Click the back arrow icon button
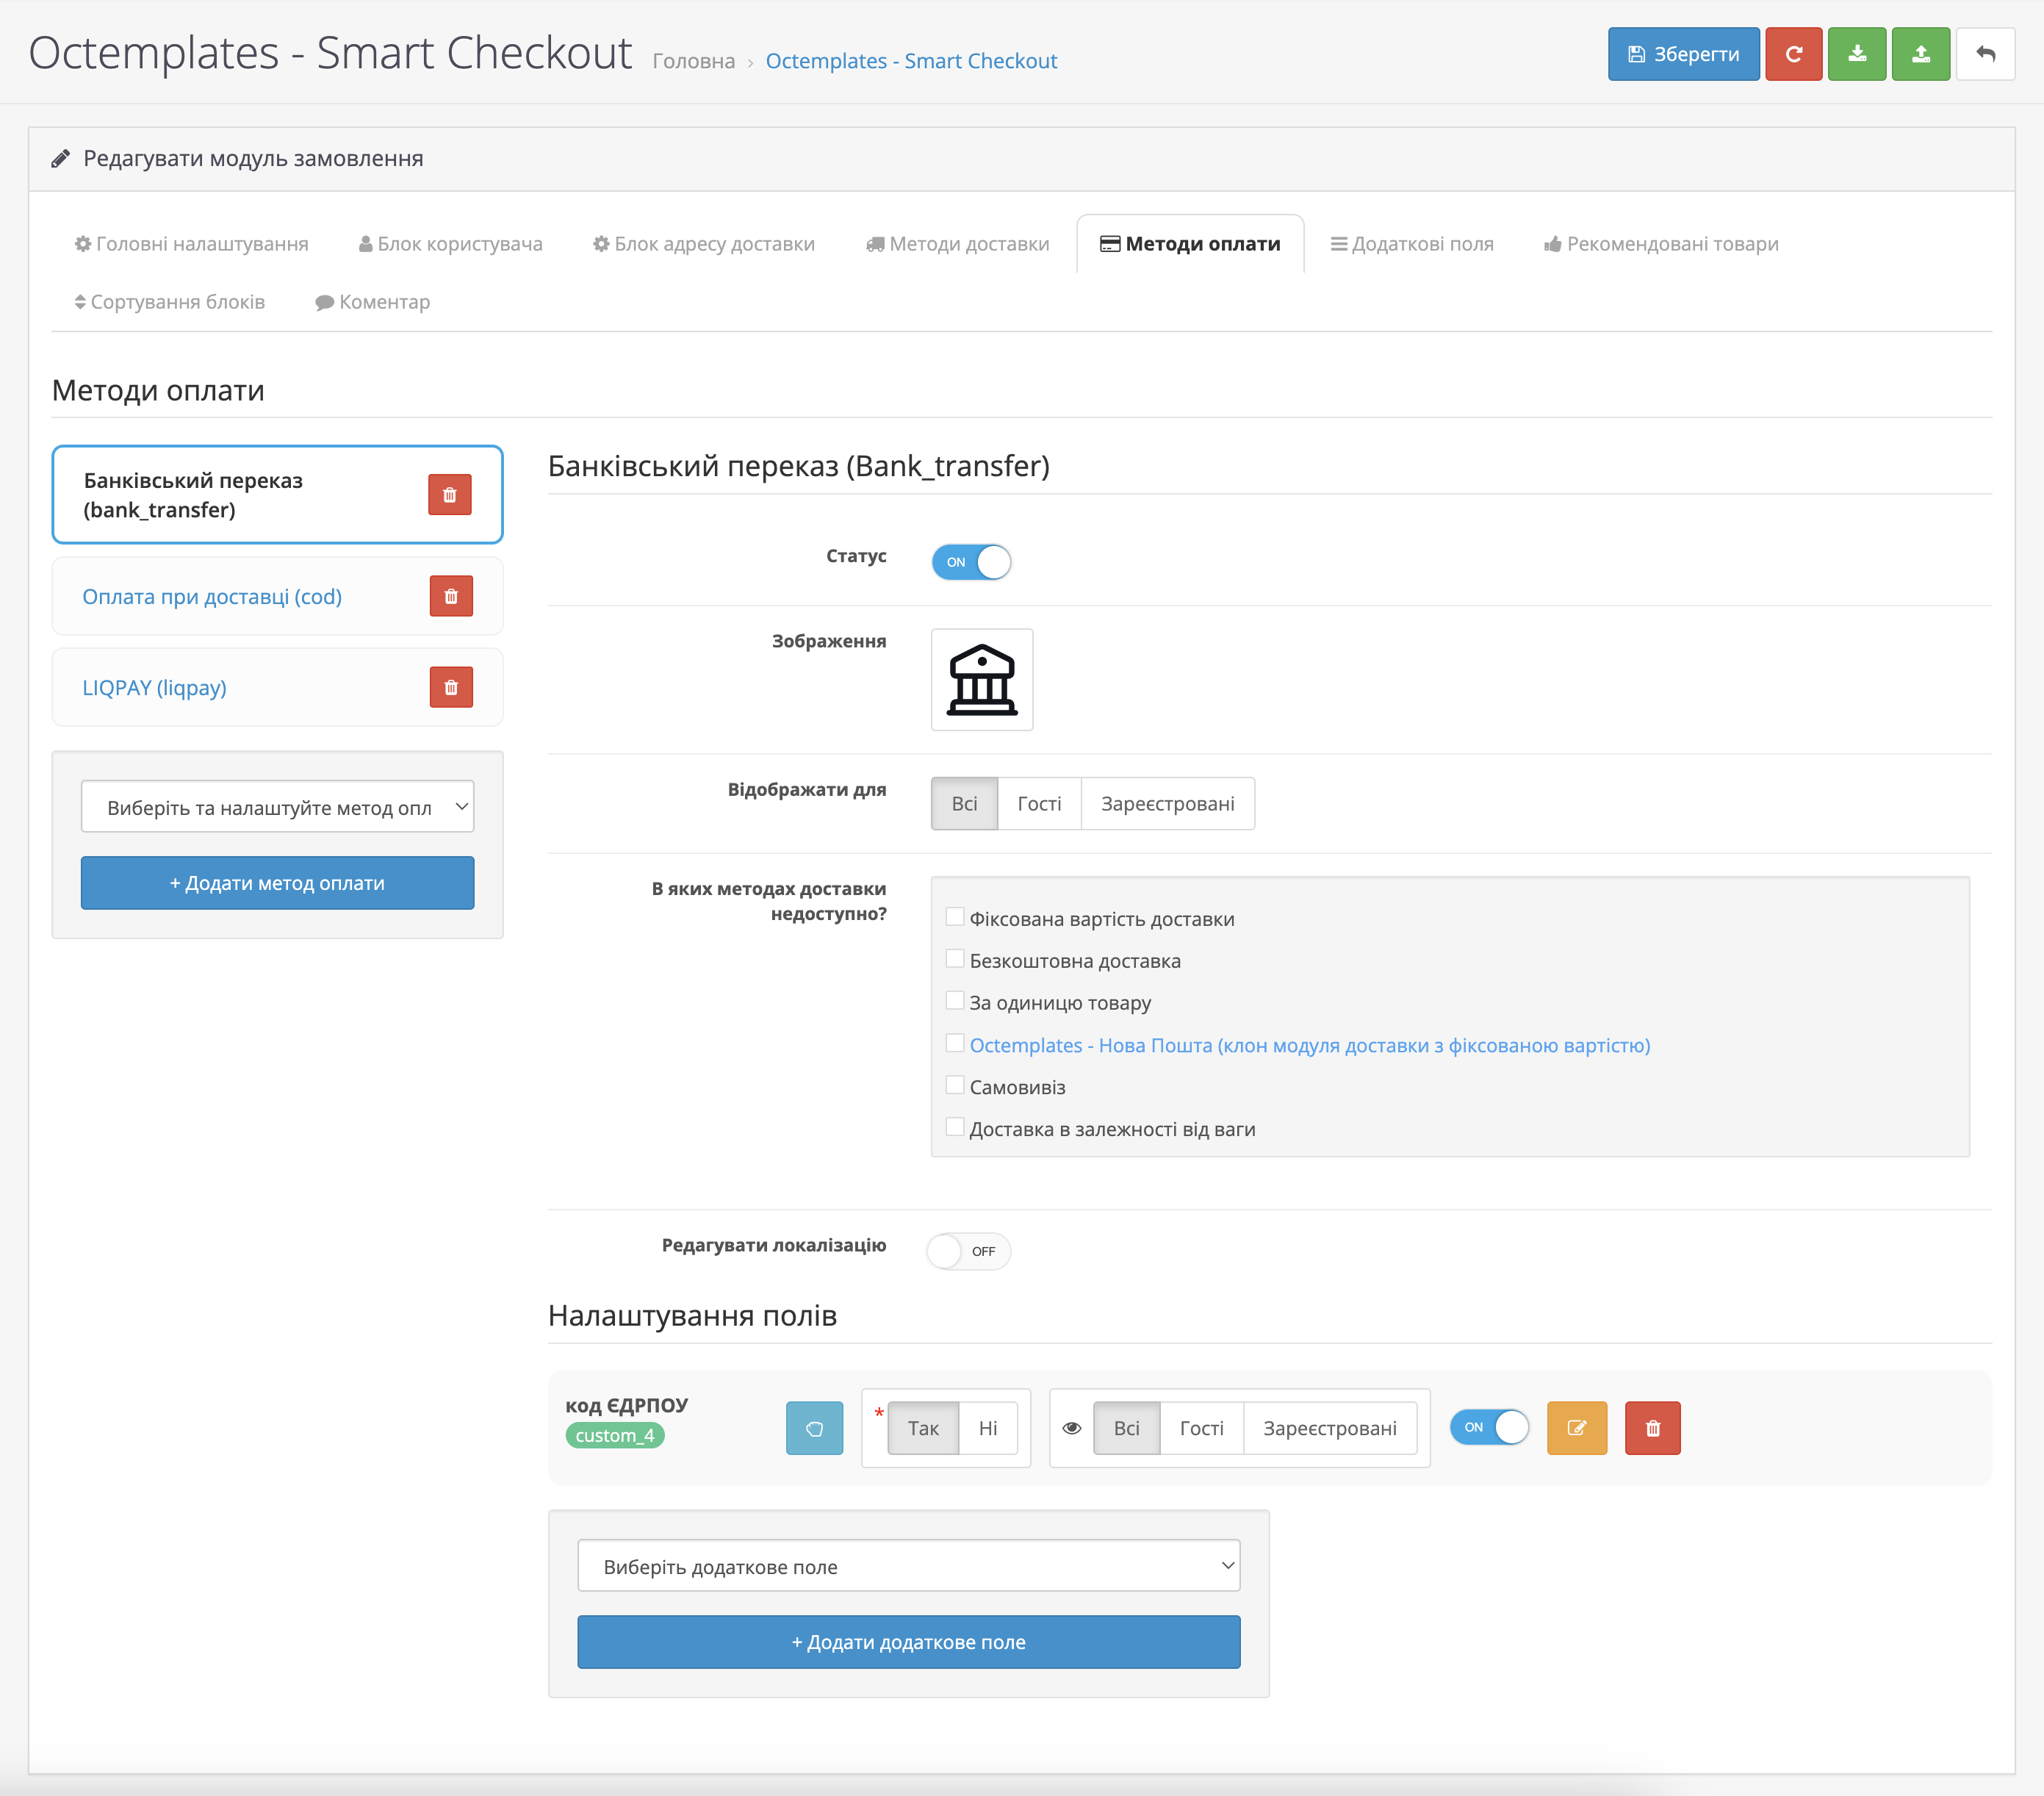 tap(1985, 54)
